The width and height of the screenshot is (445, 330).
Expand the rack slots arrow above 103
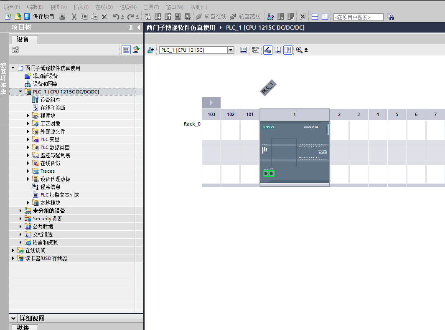(211, 103)
